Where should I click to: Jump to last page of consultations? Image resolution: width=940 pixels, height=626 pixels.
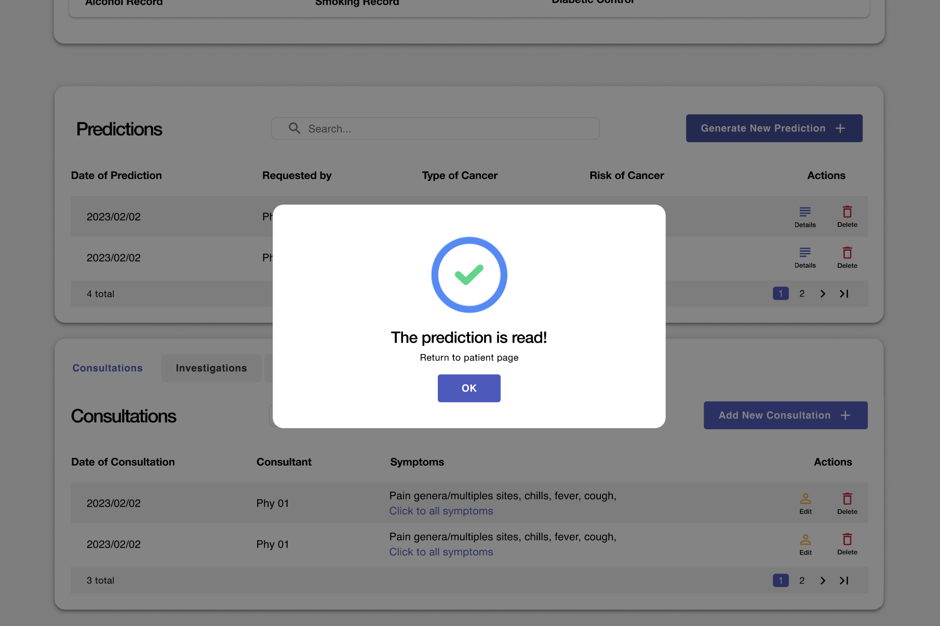coord(844,580)
